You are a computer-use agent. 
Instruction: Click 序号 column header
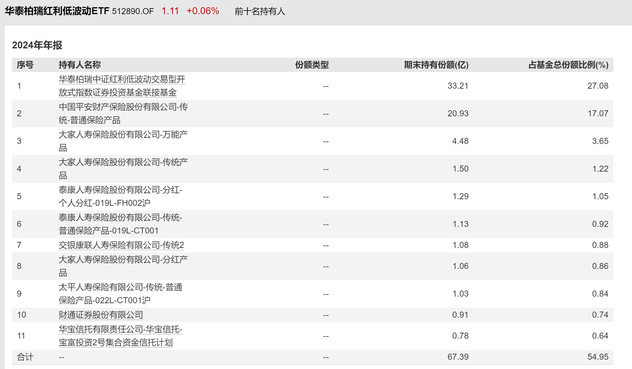point(25,65)
